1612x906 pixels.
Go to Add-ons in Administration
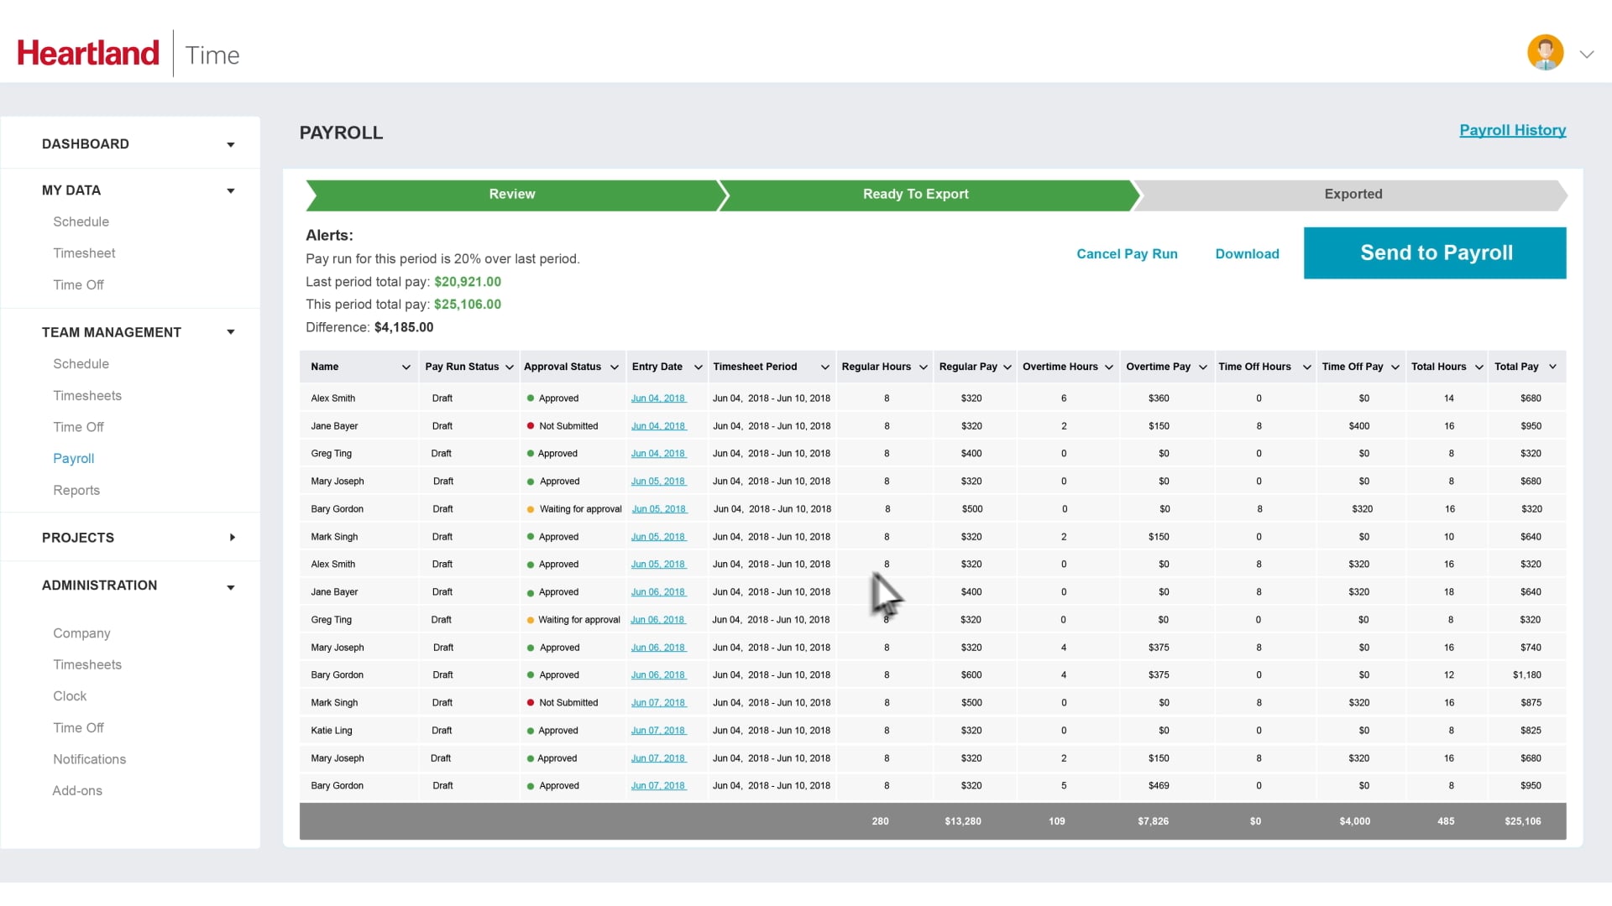(x=77, y=790)
